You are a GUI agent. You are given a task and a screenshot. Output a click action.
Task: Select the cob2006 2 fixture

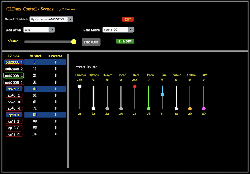[x=14, y=69]
